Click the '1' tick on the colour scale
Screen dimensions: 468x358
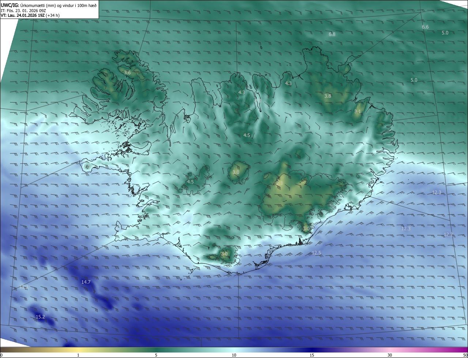click(78, 355)
